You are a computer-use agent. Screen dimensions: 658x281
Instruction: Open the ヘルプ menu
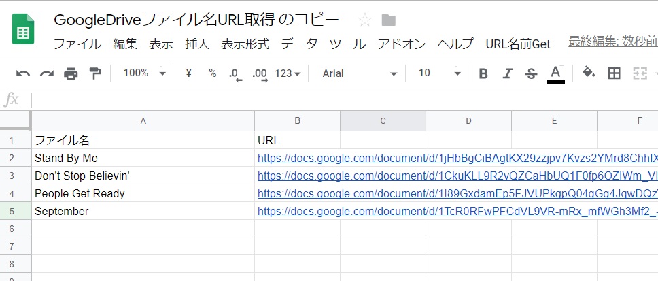(455, 44)
